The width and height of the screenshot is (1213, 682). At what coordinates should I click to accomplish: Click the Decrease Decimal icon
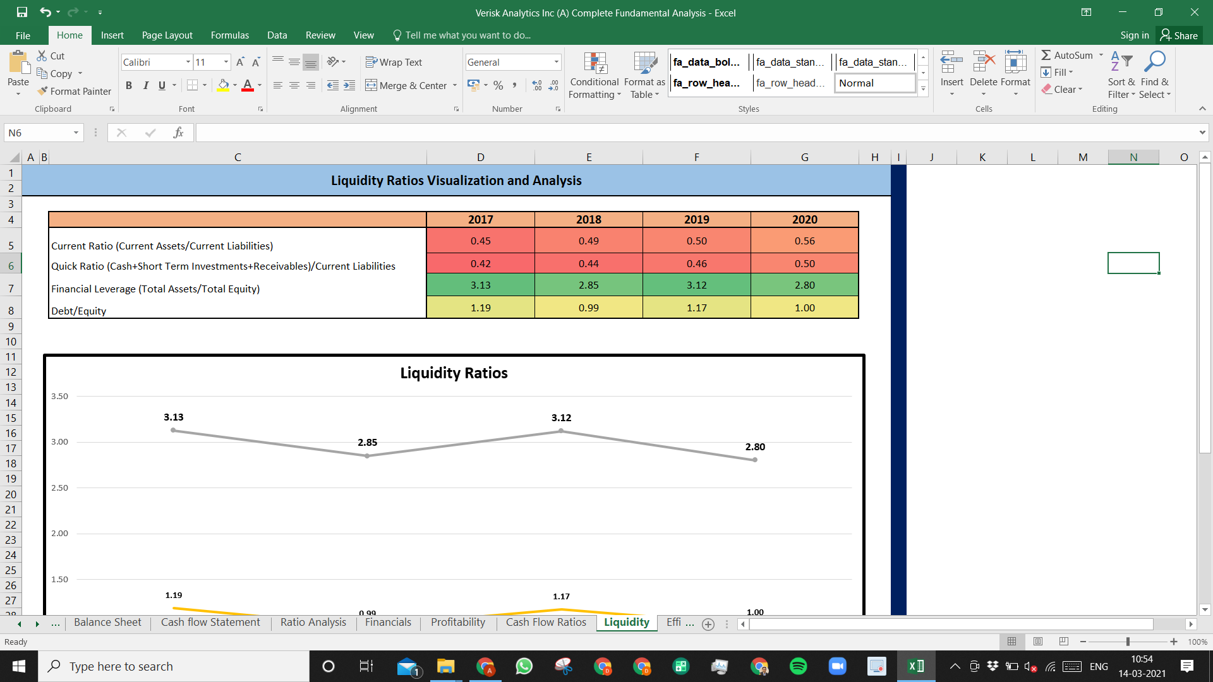pyautogui.click(x=553, y=85)
